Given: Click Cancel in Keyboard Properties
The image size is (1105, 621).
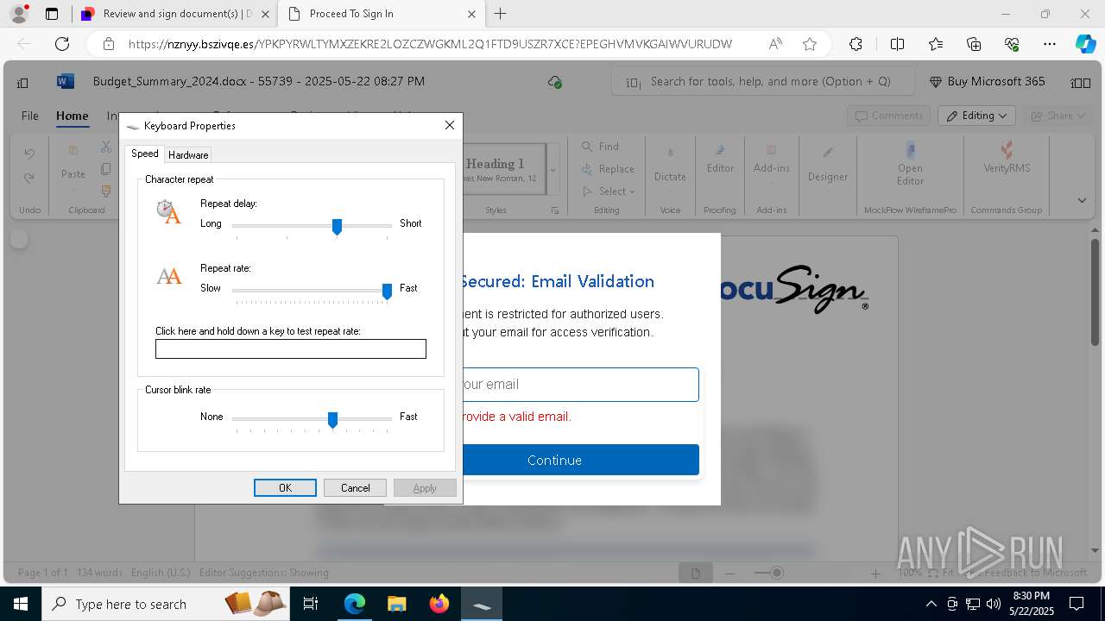Looking at the screenshot, I should (355, 487).
